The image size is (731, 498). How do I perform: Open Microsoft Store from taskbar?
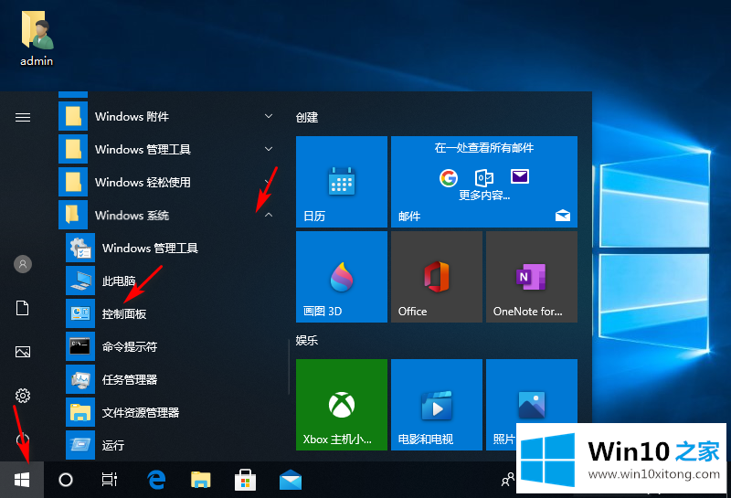245,480
